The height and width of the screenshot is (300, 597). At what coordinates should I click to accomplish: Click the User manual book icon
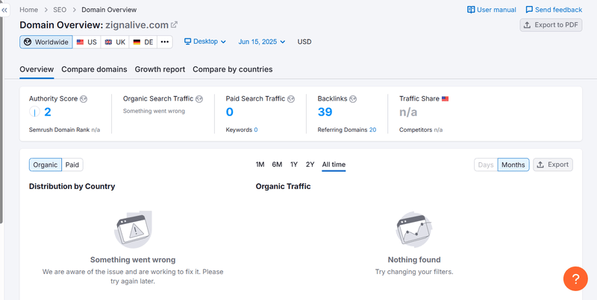471,10
